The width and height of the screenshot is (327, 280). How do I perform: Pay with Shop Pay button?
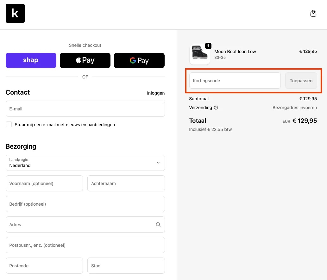[x=31, y=60]
